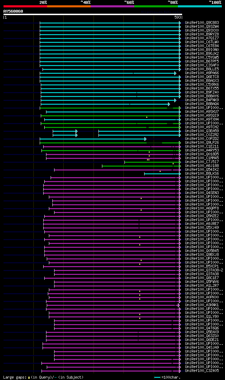Click the cyan 100char scale bar legend
Image resolution: width=225 pixels, height=380 pixels.
coord(157,377)
